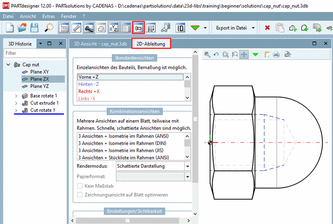This screenshot has width=333, height=224.
Task: Click the red X delete icon
Action: pyautogui.click(x=267, y=28)
